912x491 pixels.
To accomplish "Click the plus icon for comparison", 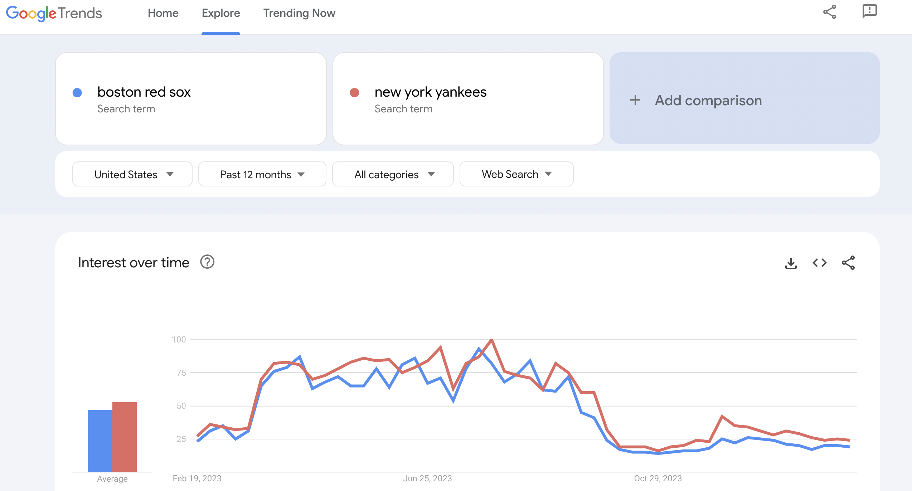I will point(635,100).
